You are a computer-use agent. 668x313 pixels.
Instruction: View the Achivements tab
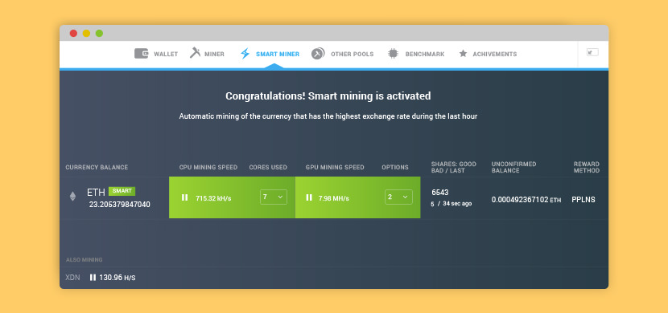click(x=488, y=54)
